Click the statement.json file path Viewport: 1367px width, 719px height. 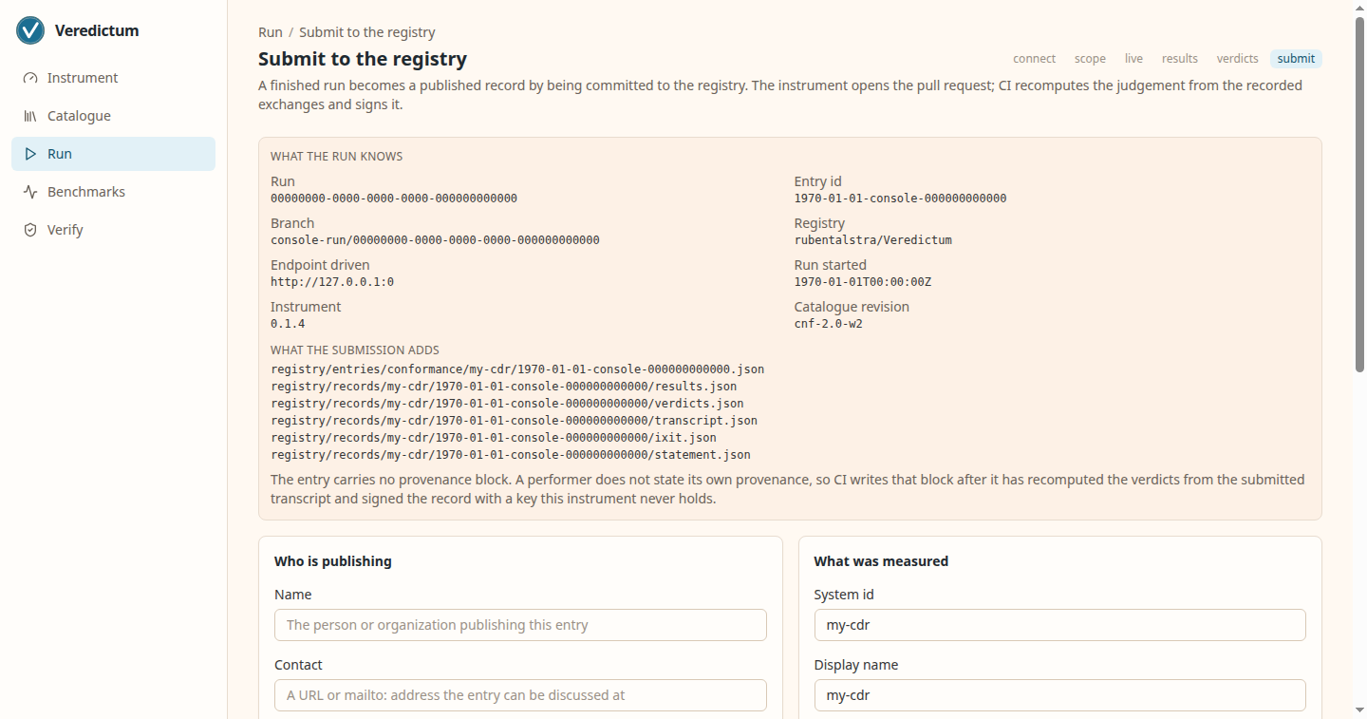[x=511, y=455]
